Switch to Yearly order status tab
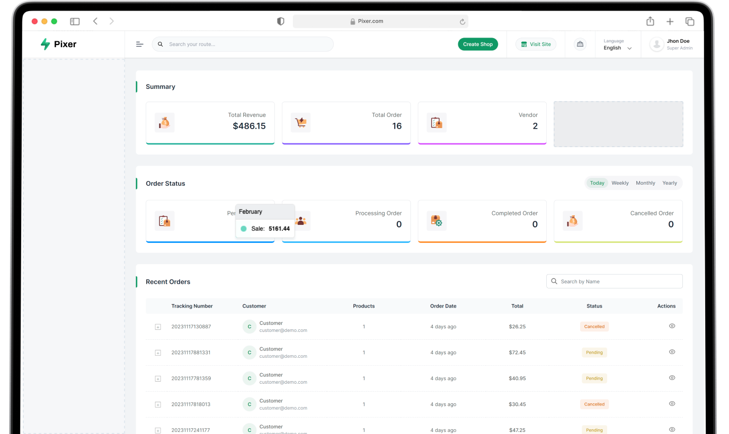The height and width of the screenshot is (434, 729). tap(670, 183)
